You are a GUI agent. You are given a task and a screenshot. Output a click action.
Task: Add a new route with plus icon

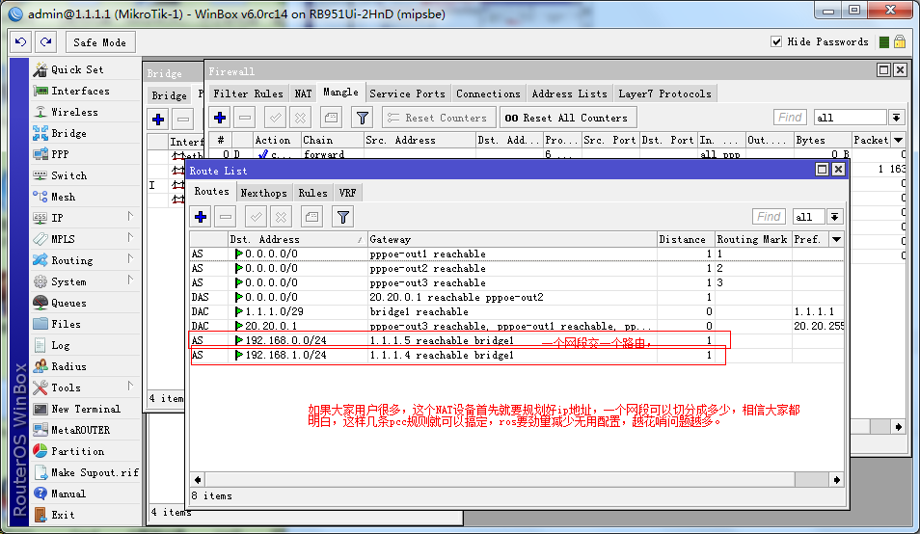[201, 217]
